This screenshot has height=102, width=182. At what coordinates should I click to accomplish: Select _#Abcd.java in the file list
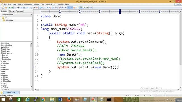point(5,47)
